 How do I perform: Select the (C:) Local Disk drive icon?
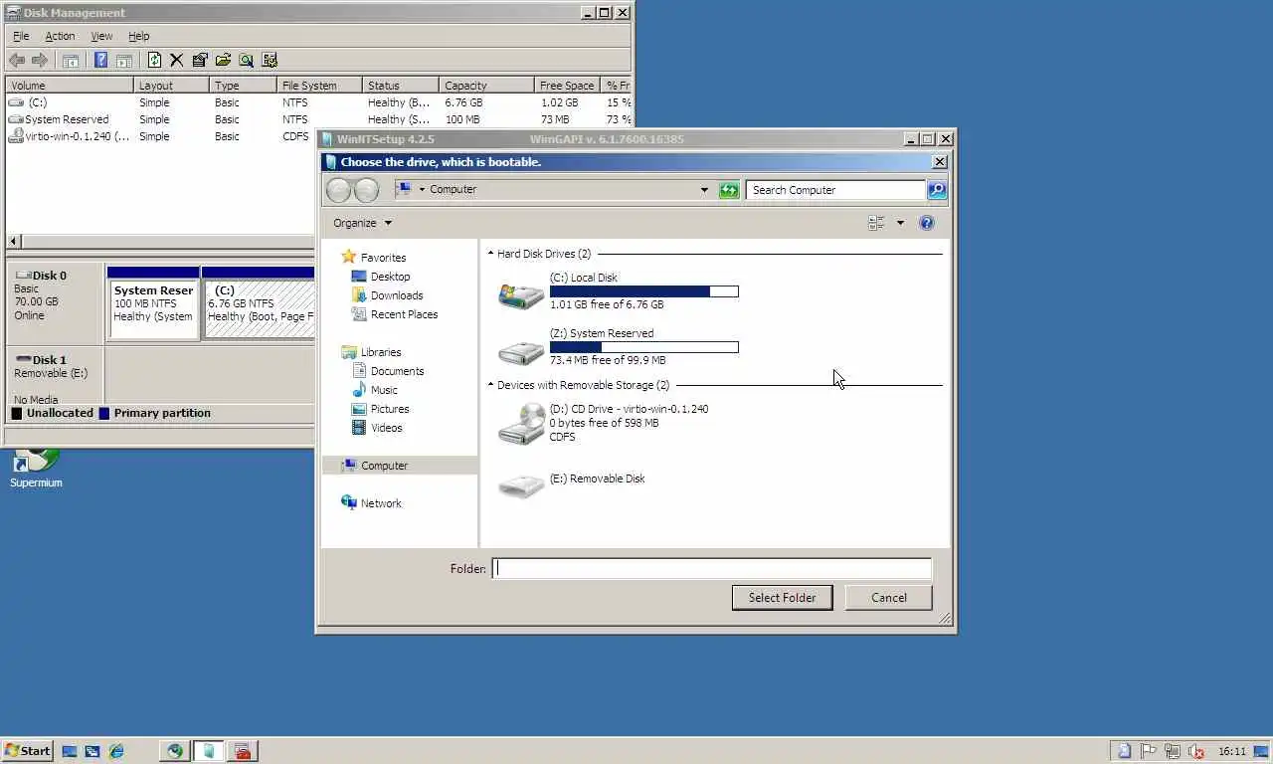(521, 294)
